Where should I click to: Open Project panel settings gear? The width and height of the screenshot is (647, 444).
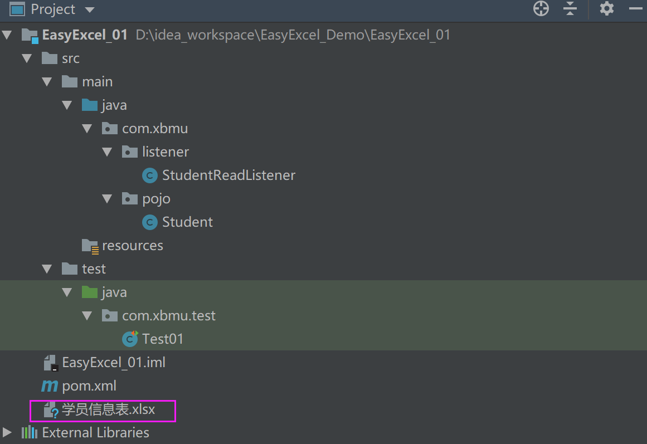[x=606, y=8]
